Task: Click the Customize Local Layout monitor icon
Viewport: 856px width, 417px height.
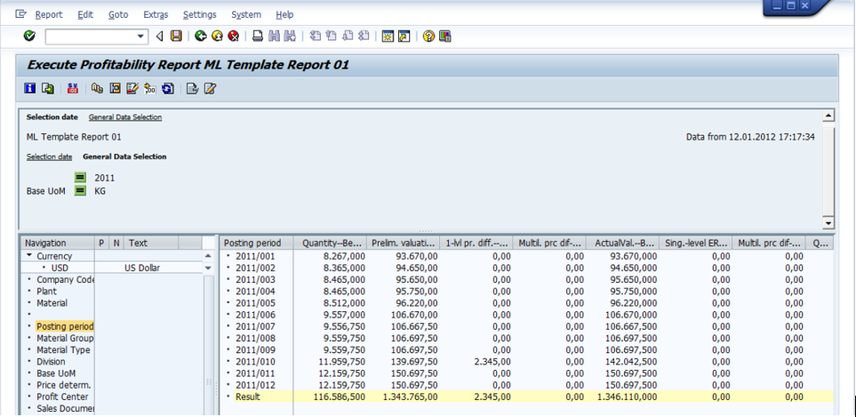Action: click(x=445, y=36)
